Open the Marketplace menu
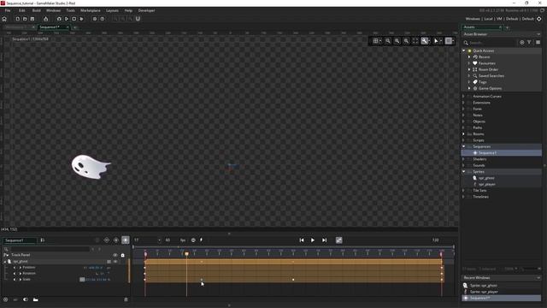The height and width of the screenshot is (308, 547). (91, 10)
